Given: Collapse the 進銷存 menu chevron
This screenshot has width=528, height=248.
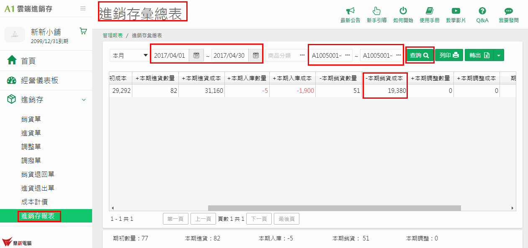Looking at the screenshot, I should [x=84, y=100].
